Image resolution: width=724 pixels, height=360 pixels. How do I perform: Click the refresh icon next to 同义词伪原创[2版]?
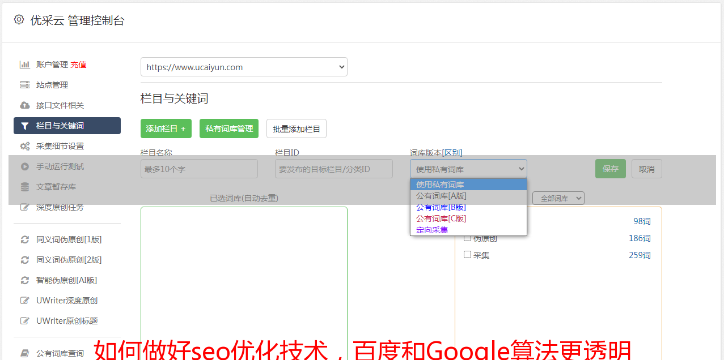(25, 260)
